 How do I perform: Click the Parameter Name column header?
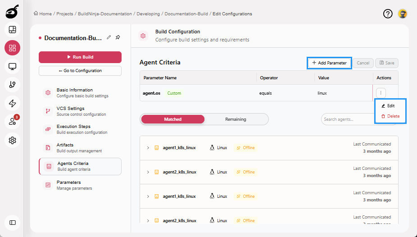(x=160, y=77)
